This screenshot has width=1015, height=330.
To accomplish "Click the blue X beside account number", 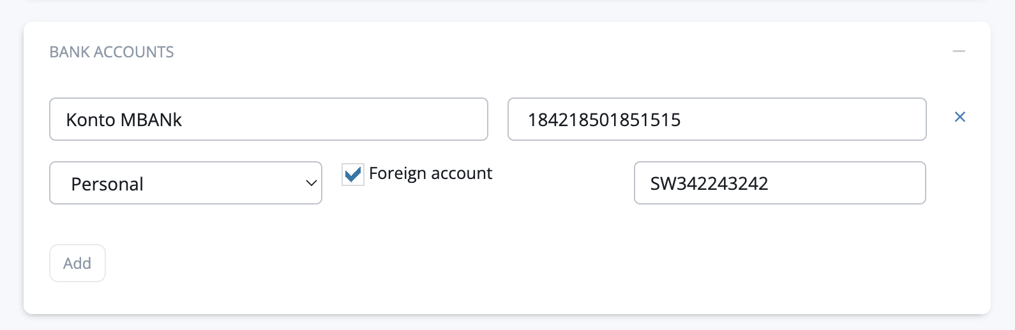I will [x=959, y=117].
